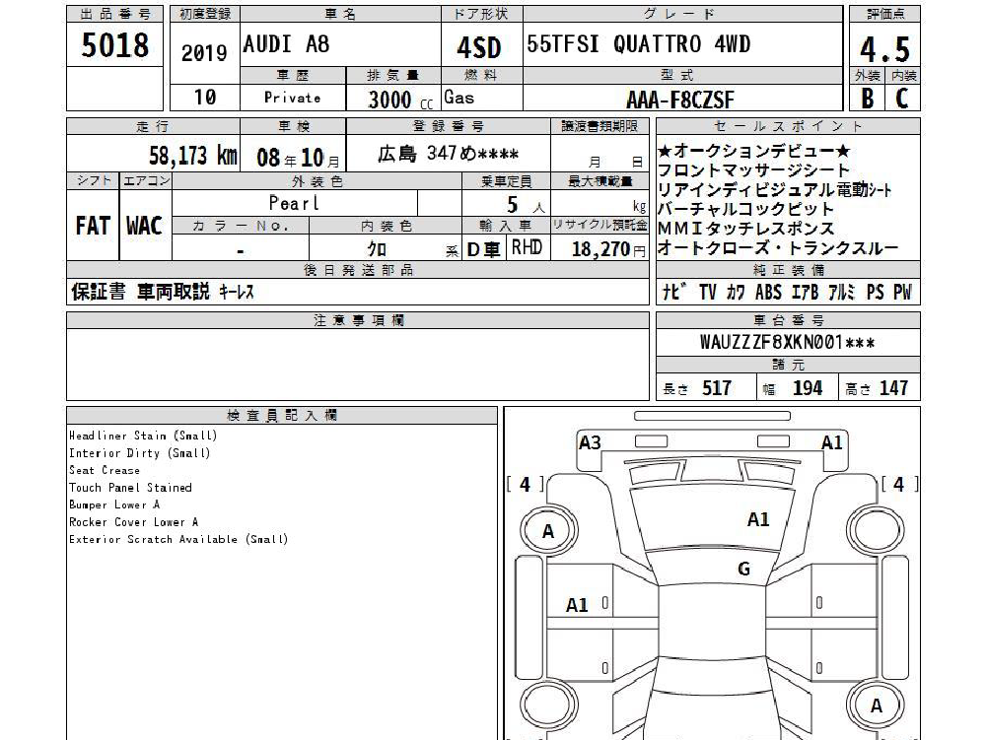This screenshot has height=740, width=987.
Task: Select the Touch Panel Stained note
Action: point(130,488)
